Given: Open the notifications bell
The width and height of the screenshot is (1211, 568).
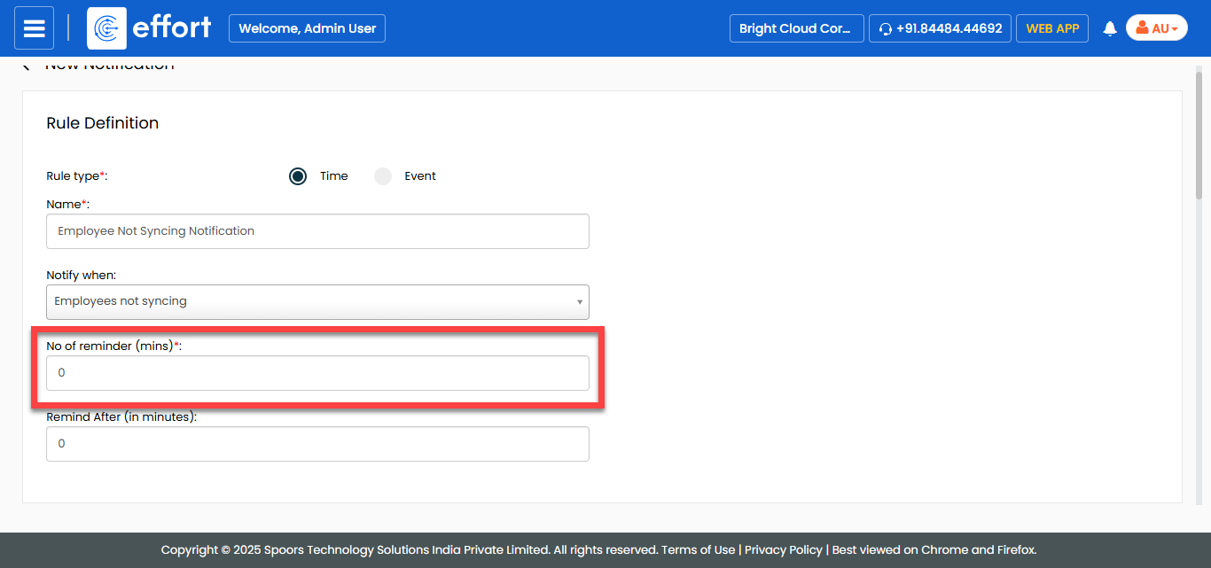Looking at the screenshot, I should click(x=1109, y=29).
